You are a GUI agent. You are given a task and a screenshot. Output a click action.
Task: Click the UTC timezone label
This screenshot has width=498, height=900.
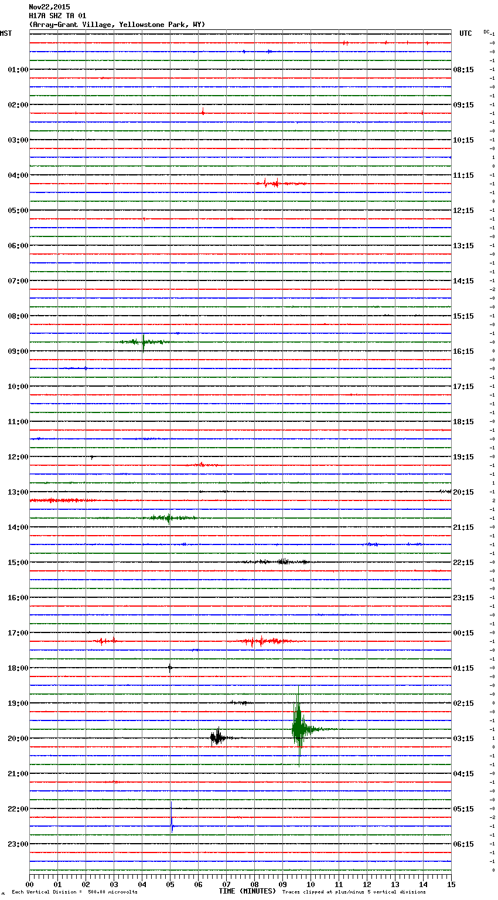[465, 33]
